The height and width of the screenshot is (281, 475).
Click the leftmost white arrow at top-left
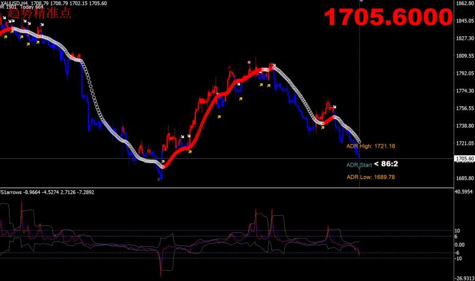tap(4, 18)
